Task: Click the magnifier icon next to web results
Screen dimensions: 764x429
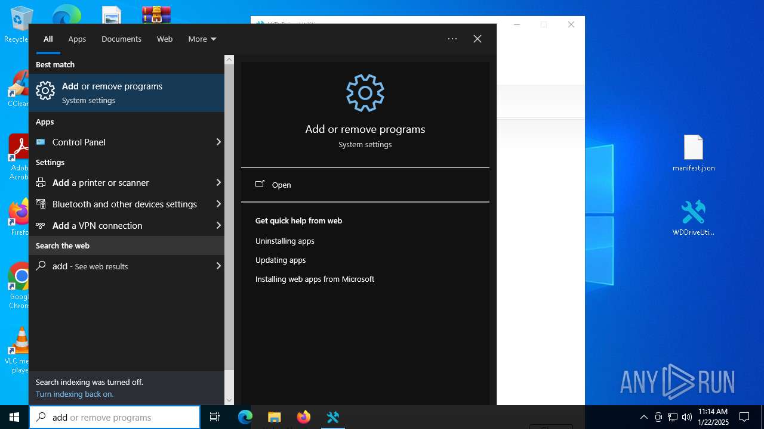Action: pyautogui.click(x=41, y=266)
